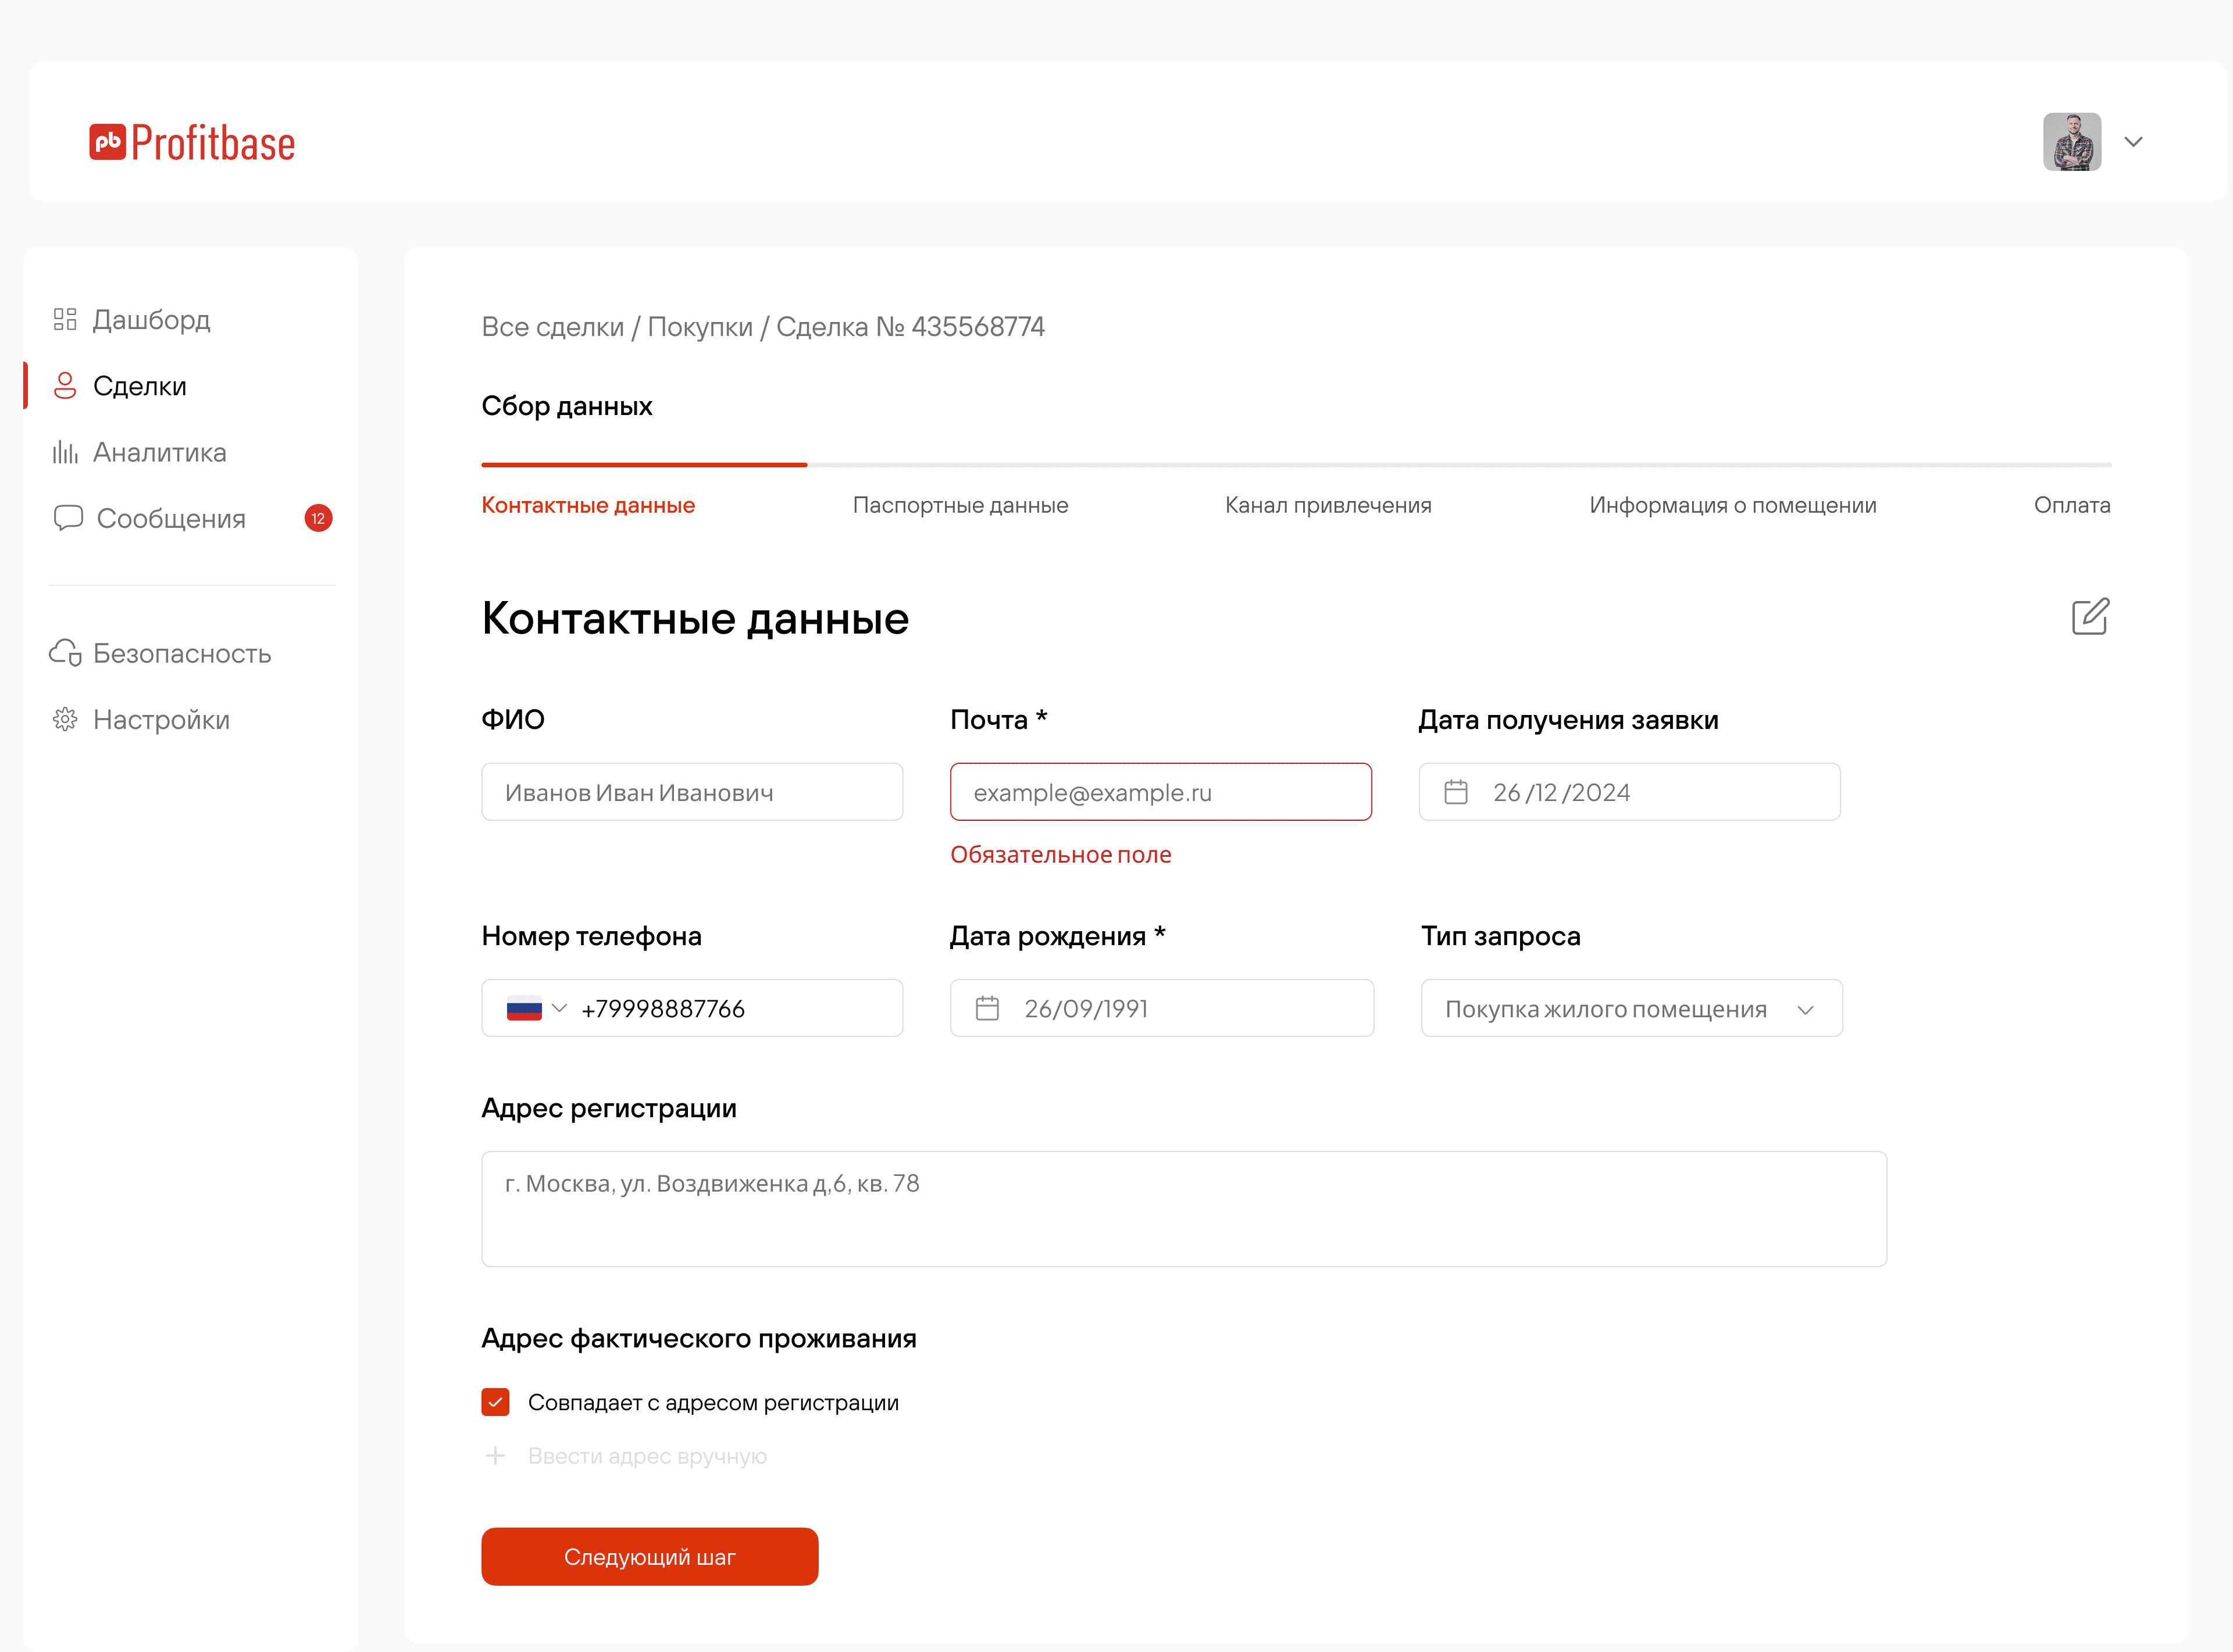Open Аналитика via its chart icon
2233x1652 pixels.
click(65, 452)
